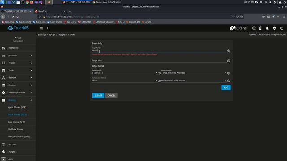Switch to the New Tab browser tab
Screen dimensions: 287x161
50,11
